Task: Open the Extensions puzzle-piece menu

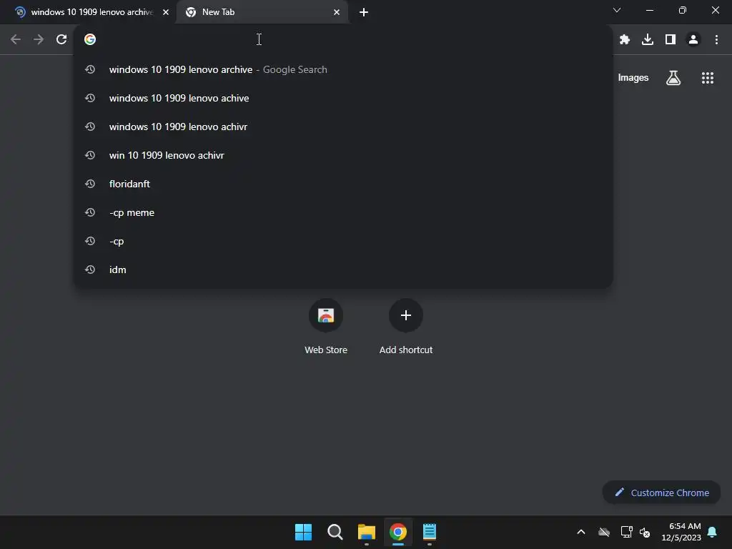Action: 625,40
